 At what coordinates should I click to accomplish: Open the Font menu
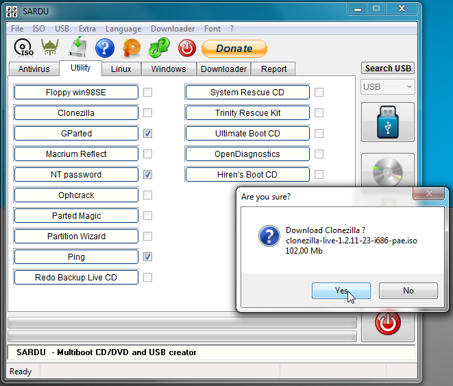212,29
